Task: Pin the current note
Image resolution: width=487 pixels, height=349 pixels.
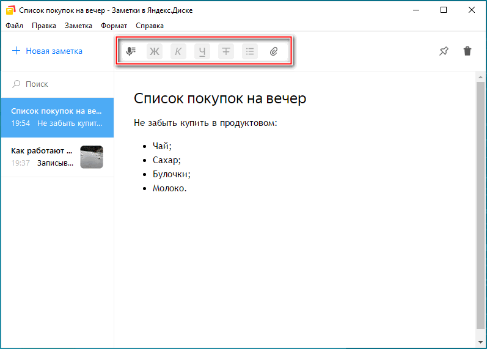Action: 444,51
